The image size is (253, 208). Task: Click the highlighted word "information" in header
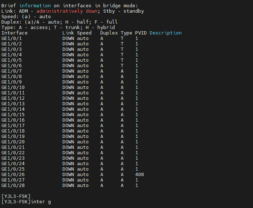click(x=35, y=5)
